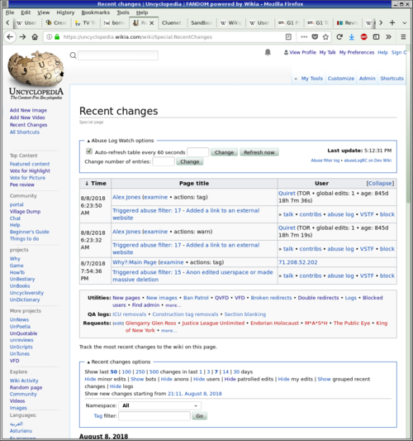The height and width of the screenshot is (441, 413).
Task: Open page actions three-dot menu
Action: (304, 37)
